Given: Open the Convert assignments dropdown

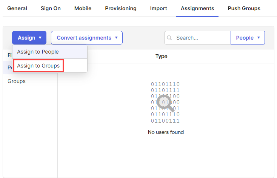Looking at the screenshot, I should (87, 38).
